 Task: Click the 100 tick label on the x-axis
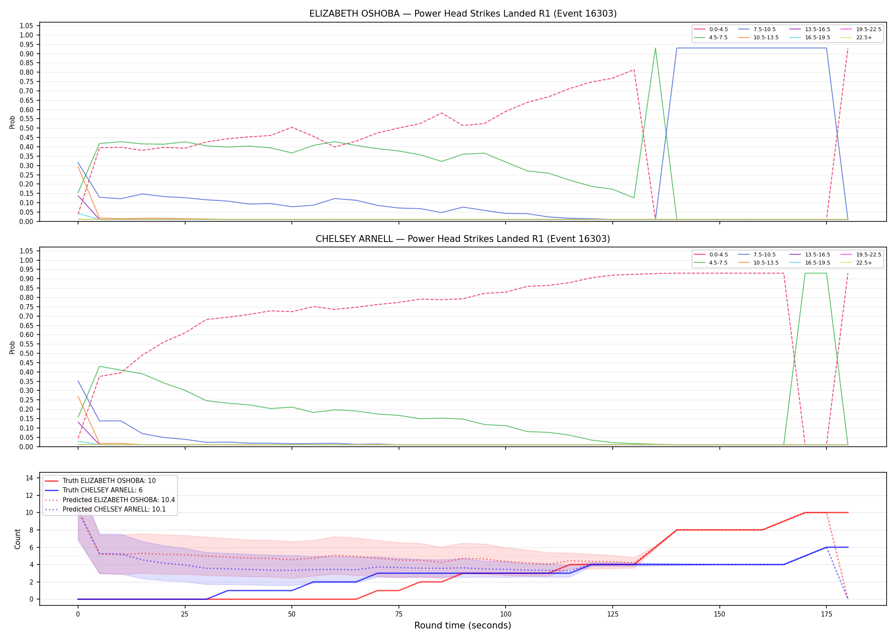505,614
